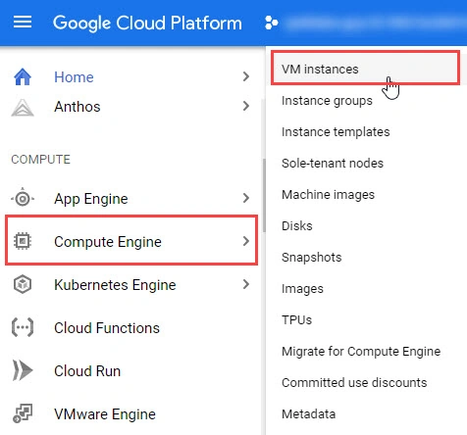Open Instance groups
This screenshot has height=435, width=467.
click(327, 101)
